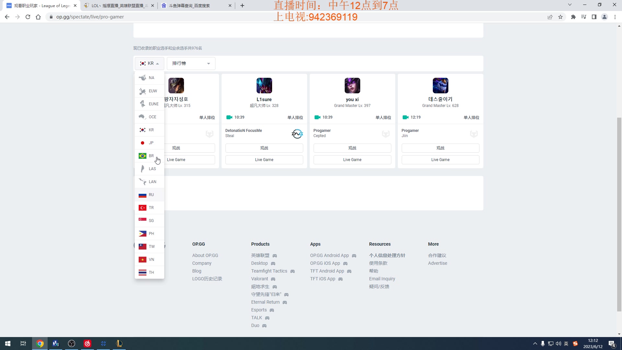Click the you xi champion portrait

coord(352,86)
